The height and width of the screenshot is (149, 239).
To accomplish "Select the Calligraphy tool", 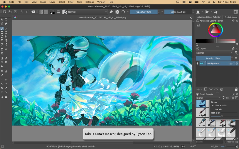I will 6,24.
